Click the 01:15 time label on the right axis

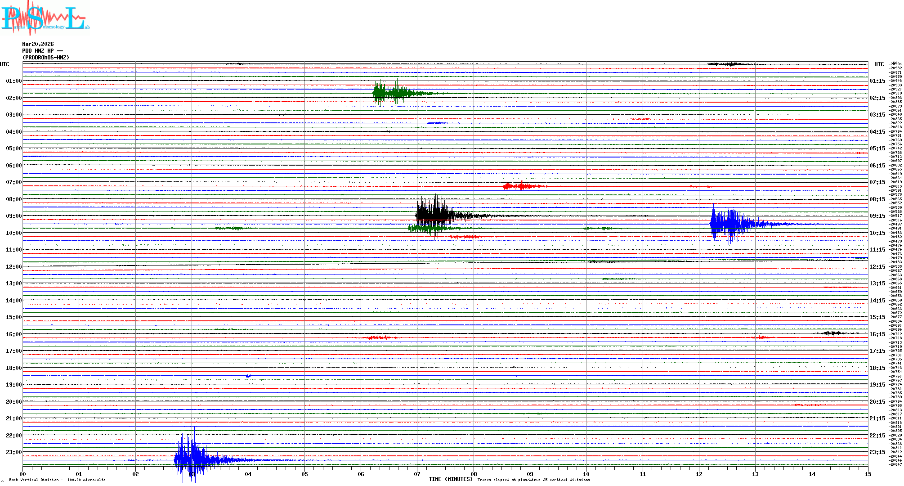(877, 81)
